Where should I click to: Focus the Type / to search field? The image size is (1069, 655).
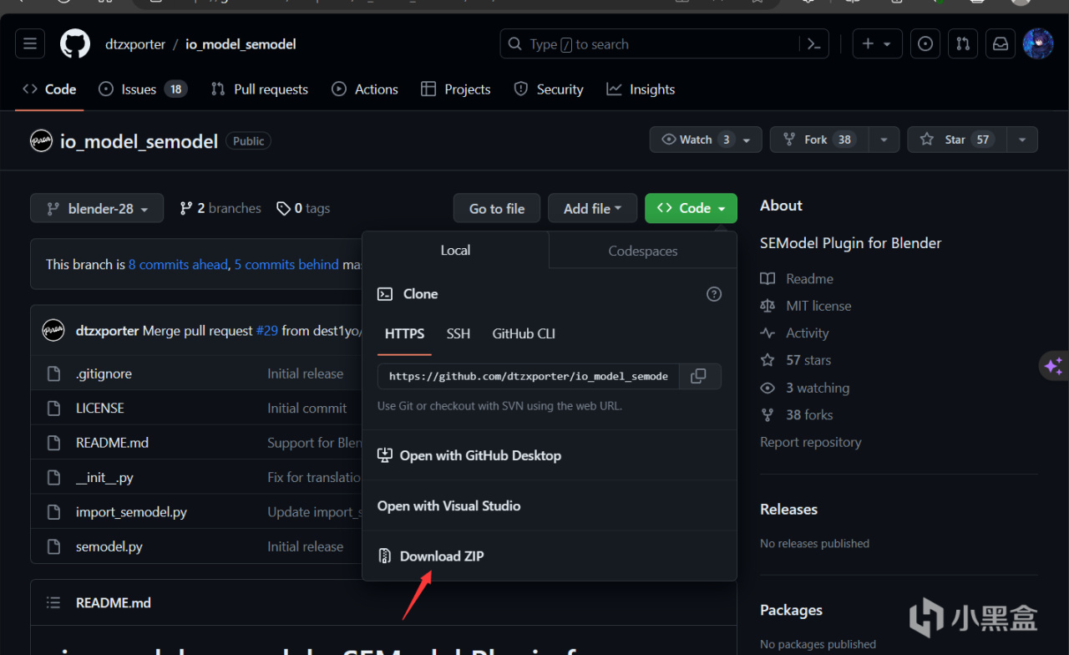coord(649,44)
